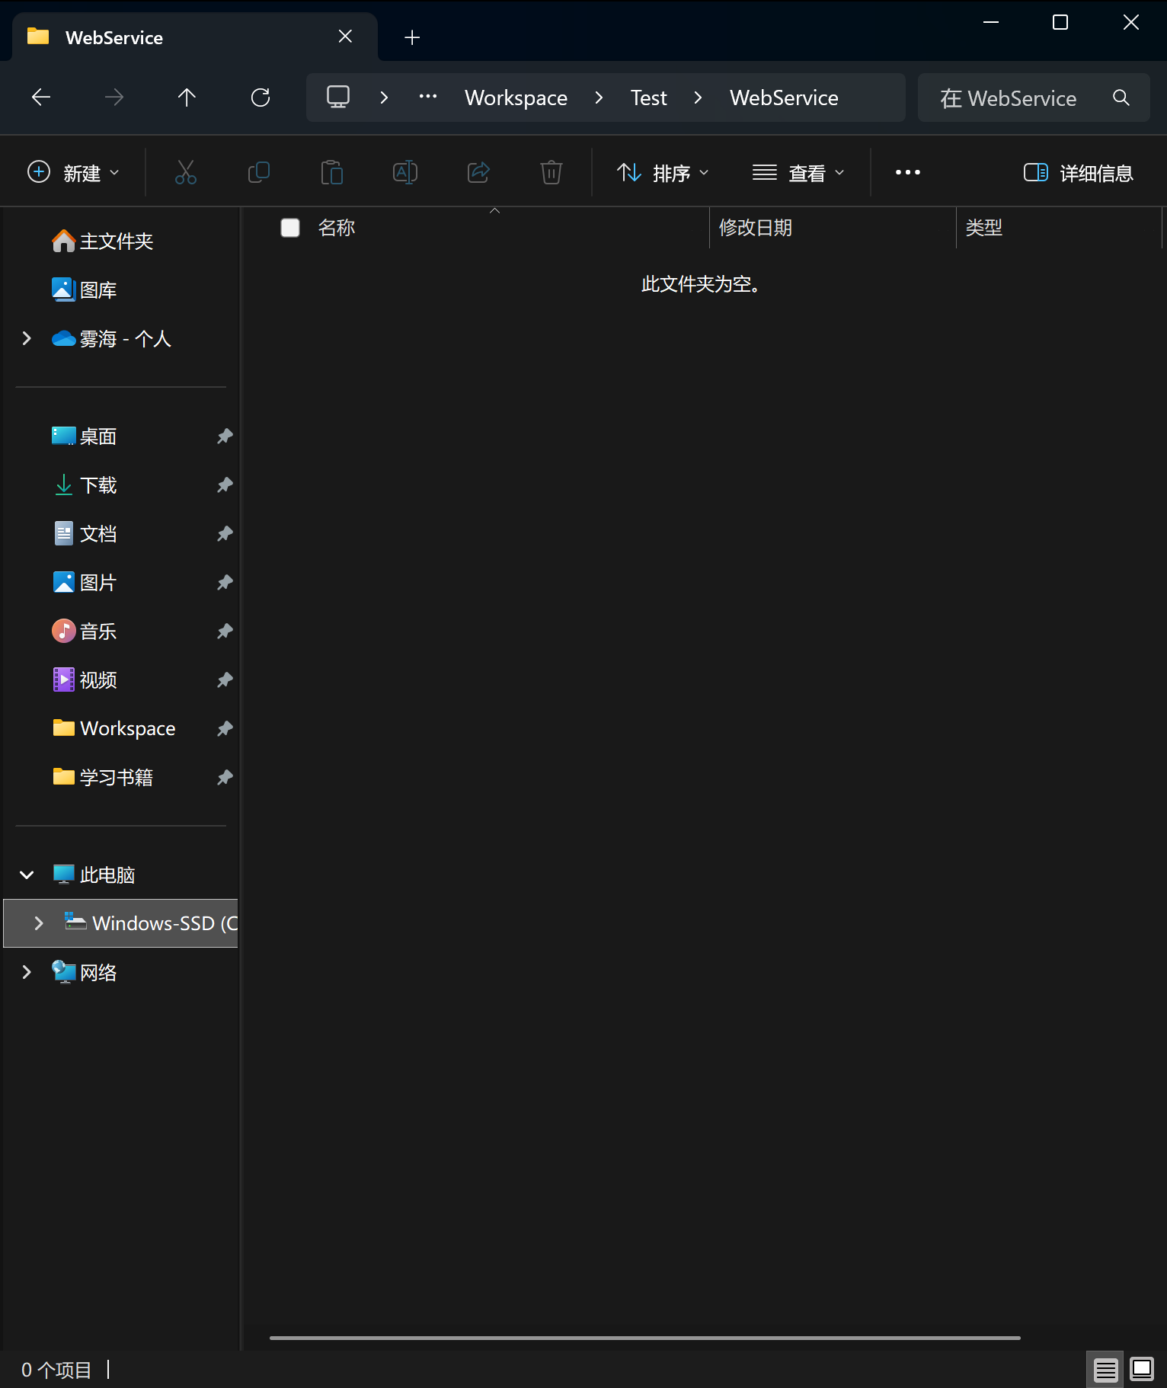1167x1388 pixels.
Task: Sort by the 名称 column header
Action: 337,228
